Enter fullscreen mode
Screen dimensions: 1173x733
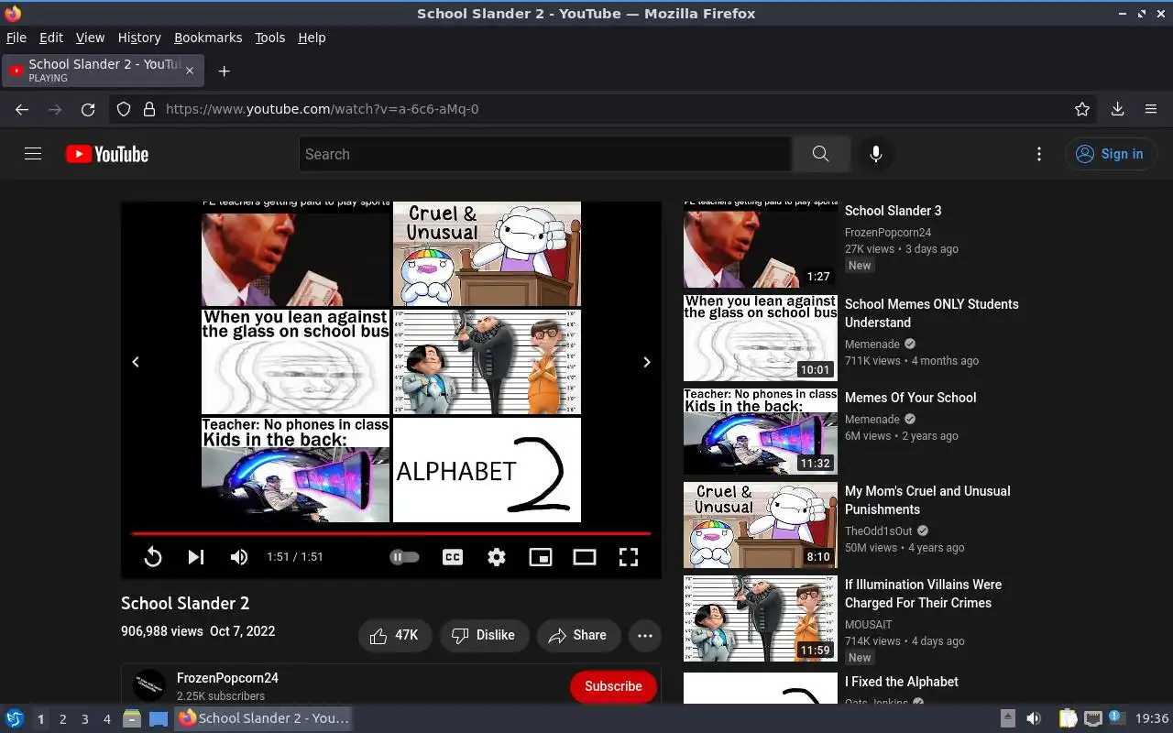629,556
